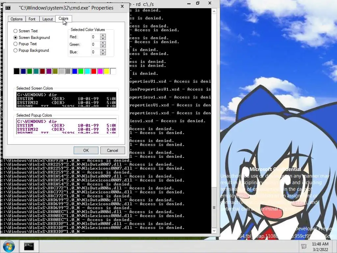The width and height of the screenshot is (337, 253).
Task: Pick the white color swatch
Action: [x=113, y=71]
